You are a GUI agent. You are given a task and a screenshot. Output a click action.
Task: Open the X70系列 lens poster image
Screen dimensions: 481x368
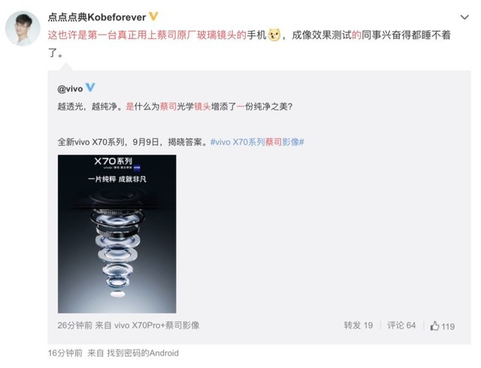[117, 234]
